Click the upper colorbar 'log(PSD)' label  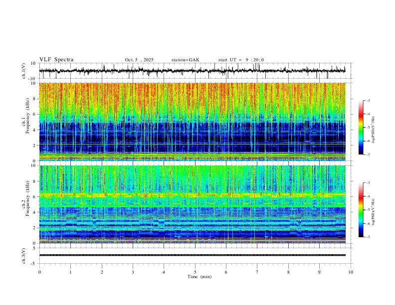click(373, 130)
